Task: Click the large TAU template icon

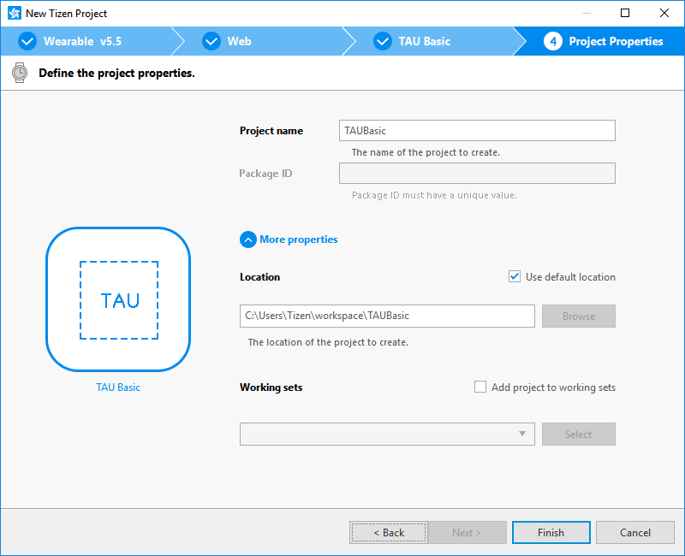Action: pos(118,299)
